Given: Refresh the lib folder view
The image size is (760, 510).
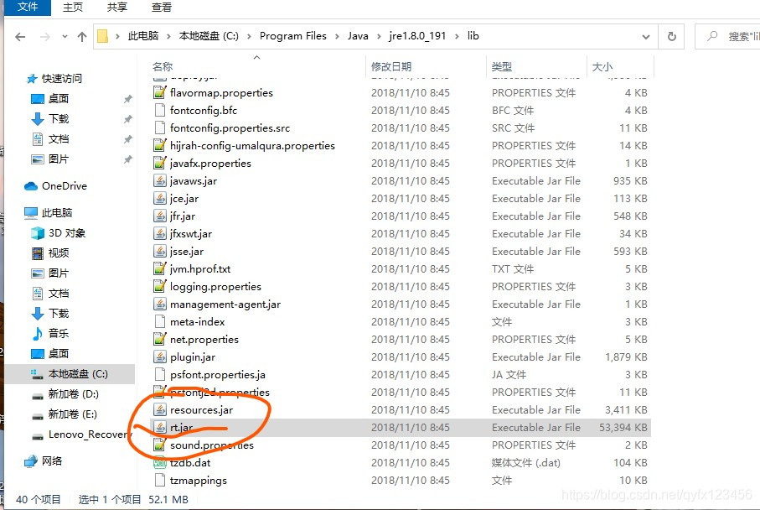Looking at the screenshot, I should 671,36.
